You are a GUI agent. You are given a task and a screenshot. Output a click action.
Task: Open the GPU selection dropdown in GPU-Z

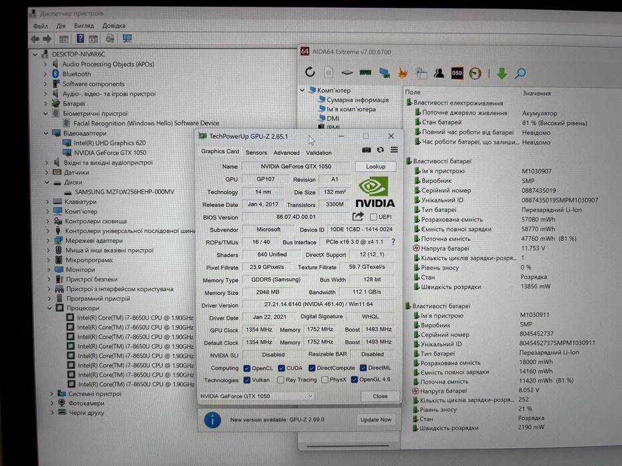[256, 396]
